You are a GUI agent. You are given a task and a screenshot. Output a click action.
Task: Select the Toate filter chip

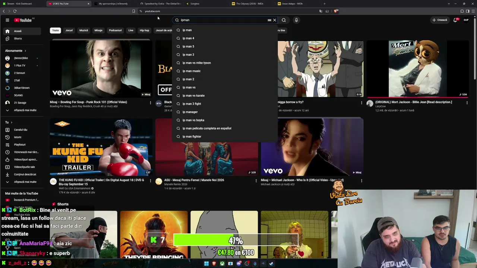click(x=56, y=31)
